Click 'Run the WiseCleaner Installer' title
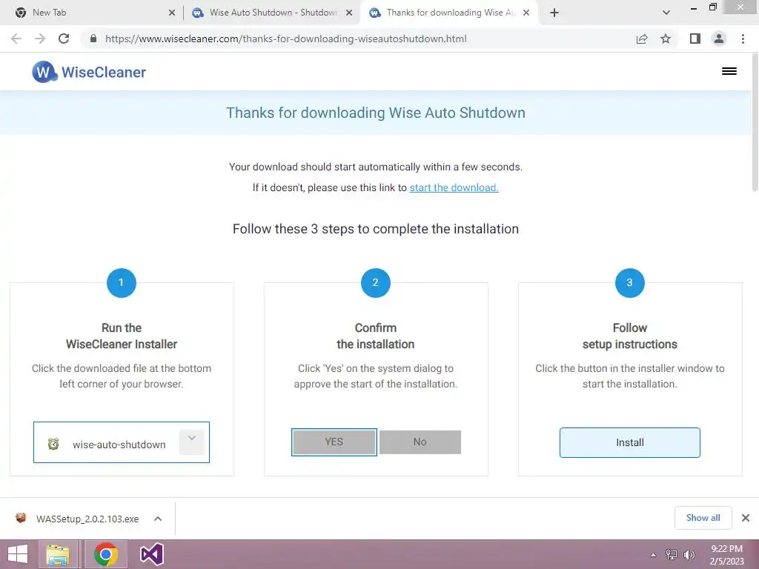 coord(122,336)
